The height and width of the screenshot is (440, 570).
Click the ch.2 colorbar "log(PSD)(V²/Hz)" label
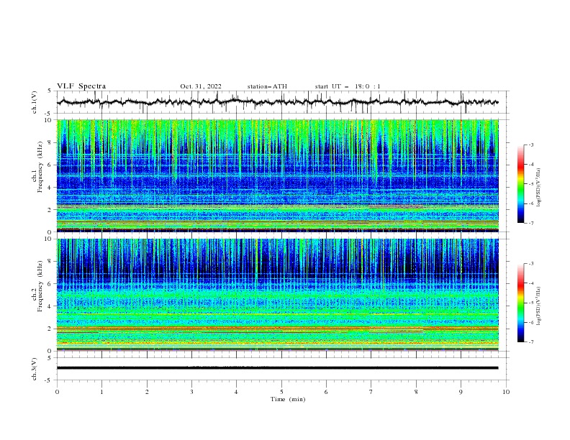click(x=539, y=306)
